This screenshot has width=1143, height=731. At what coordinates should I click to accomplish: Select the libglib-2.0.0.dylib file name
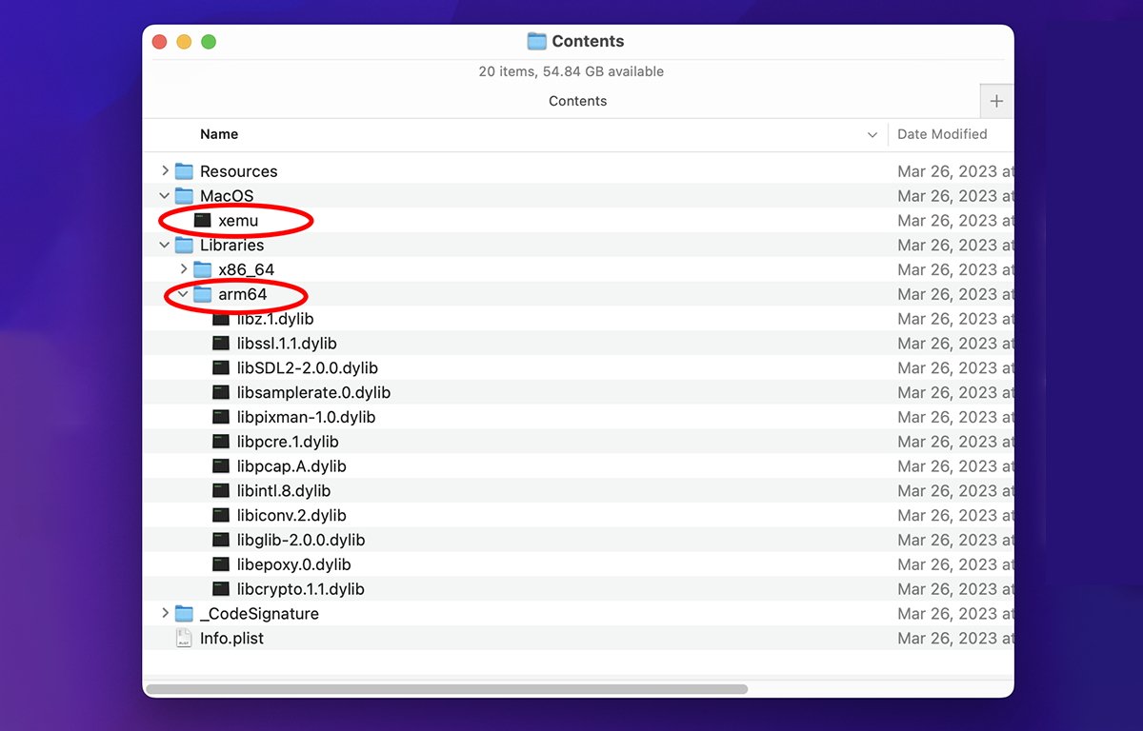(301, 541)
